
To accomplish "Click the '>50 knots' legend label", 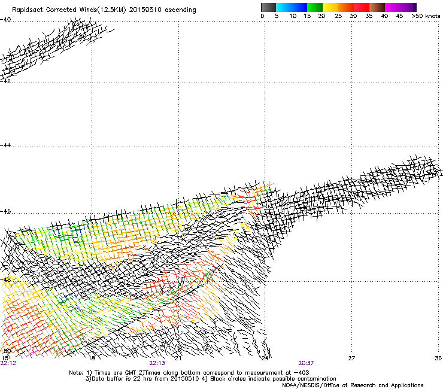I will pyautogui.click(x=426, y=16).
